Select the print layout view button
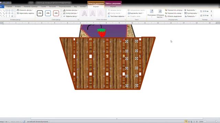This screenshot has height=123, width=220. (x=186, y=122)
